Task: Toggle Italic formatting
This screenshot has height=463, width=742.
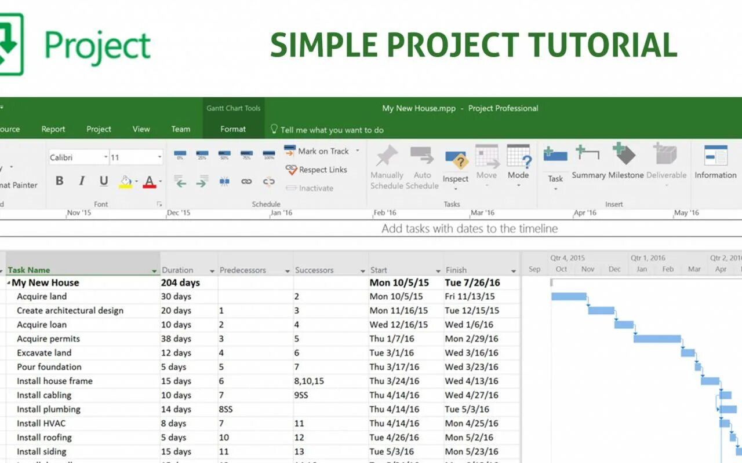Action: click(x=82, y=181)
